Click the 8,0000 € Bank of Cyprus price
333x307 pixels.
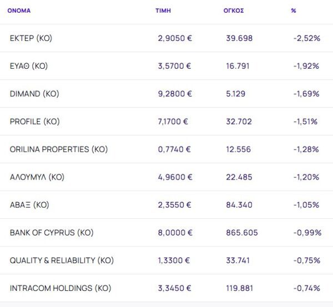[x=175, y=232]
